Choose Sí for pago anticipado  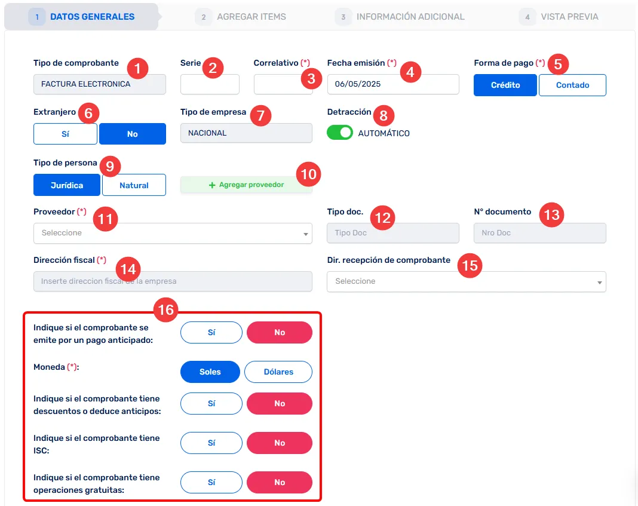click(x=211, y=332)
